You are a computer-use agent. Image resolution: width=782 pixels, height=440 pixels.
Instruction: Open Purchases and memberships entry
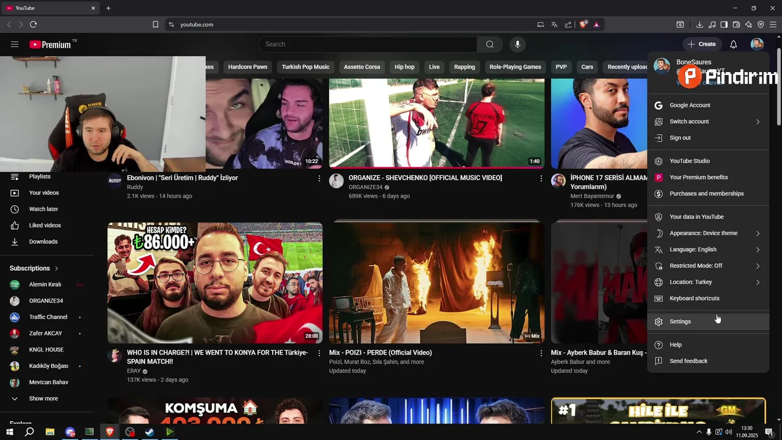point(708,194)
